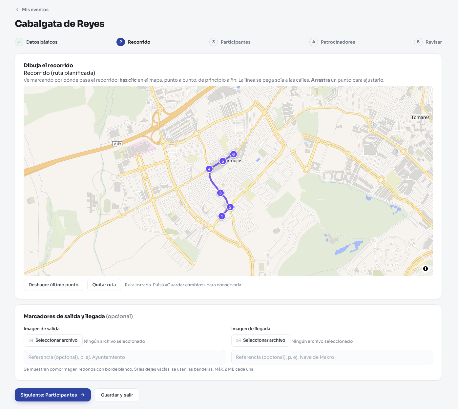Click the green checkmark step icon
Screen dimensions: 458x409
click(19, 42)
